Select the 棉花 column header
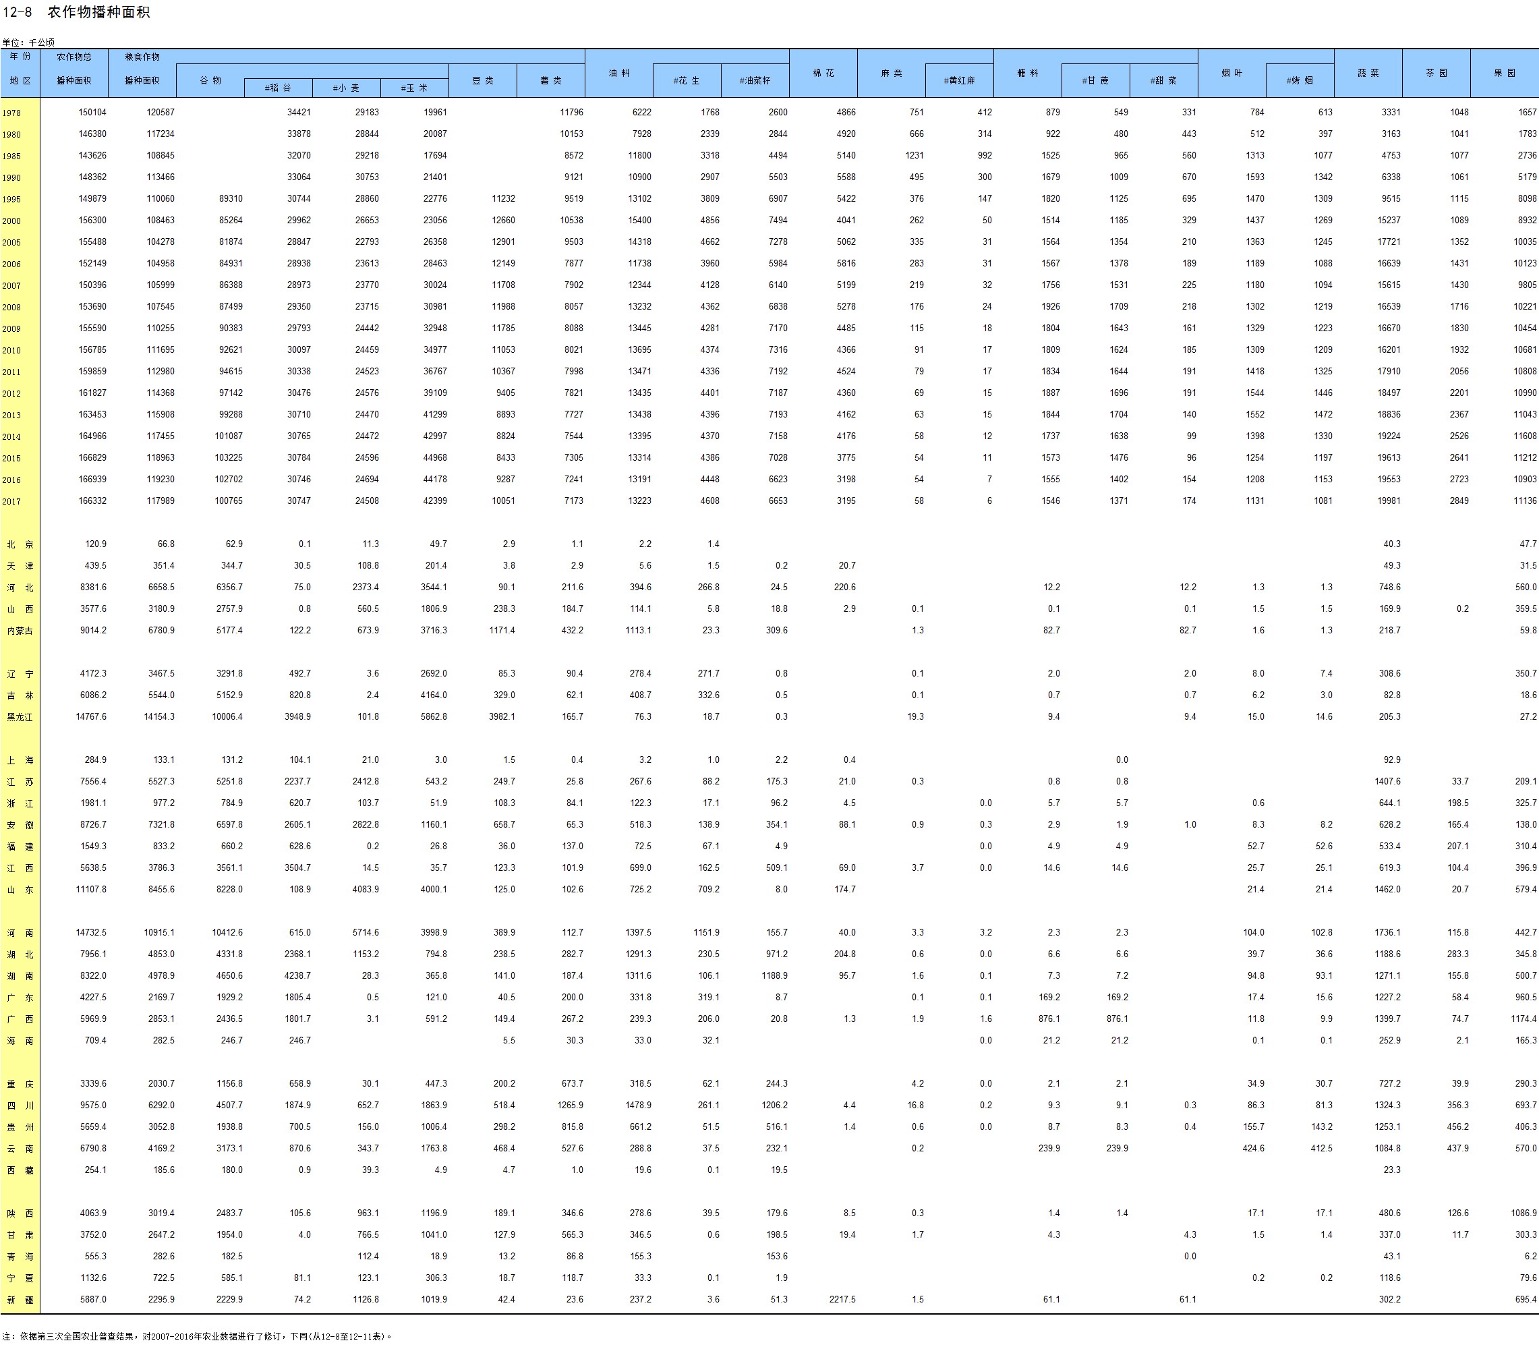 point(823,73)
